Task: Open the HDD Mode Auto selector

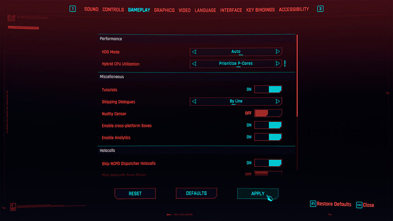Action: 236,52
